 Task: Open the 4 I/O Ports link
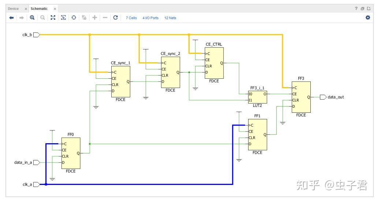pos(150,18)
